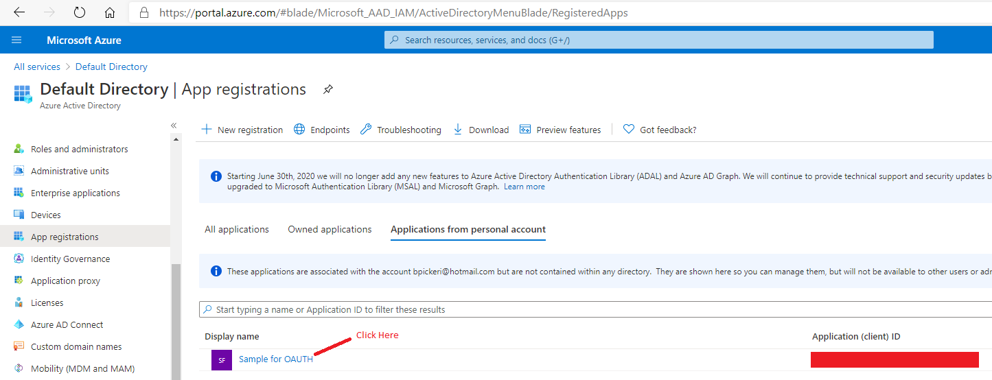Click the Preview features icon
Image resolution: width=992 pixels, height=380 pixels.
tap(525, 129)
